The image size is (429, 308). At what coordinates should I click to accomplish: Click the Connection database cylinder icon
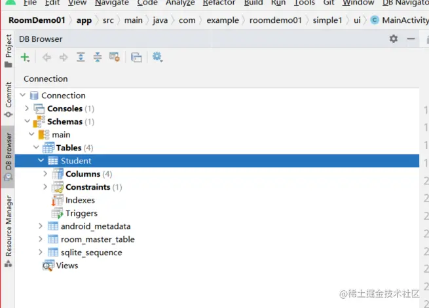[34, 95]
